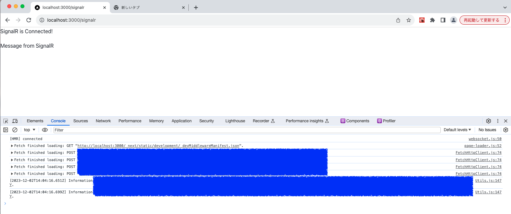Open the first Utils.js:147 source link
This screenshot has height=214, width=511.
coord(488,180)
